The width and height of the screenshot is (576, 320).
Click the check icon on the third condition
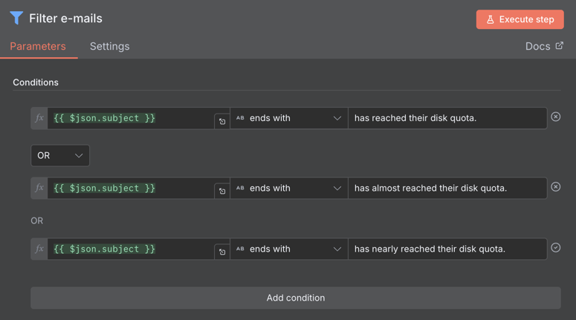point(555,248)
